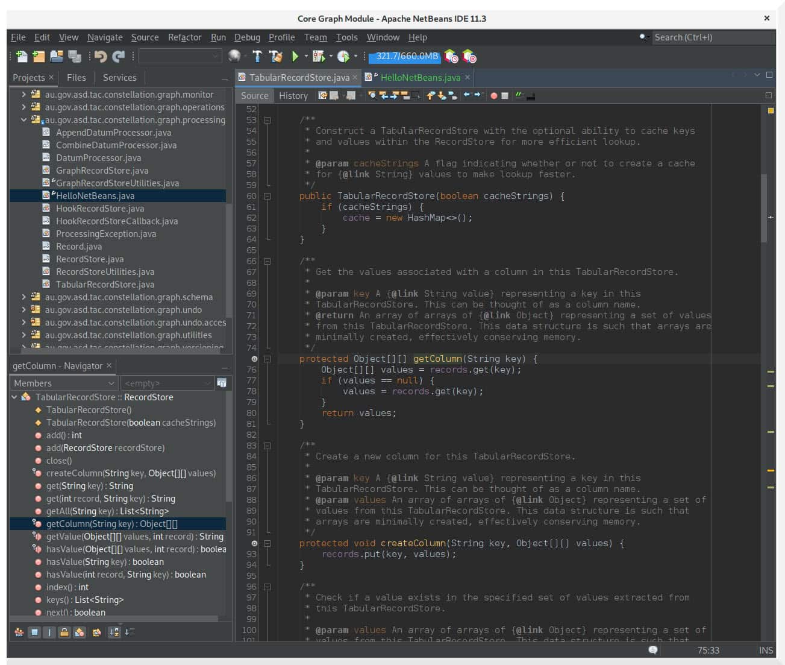Image resolution: width=785 pixels, height=665 pixels.
Task: Run the project with green play icon
Action: coord(295,56)
